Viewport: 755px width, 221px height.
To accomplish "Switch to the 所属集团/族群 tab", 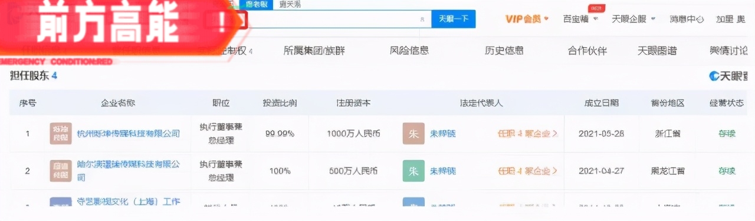I will [314, 51].
